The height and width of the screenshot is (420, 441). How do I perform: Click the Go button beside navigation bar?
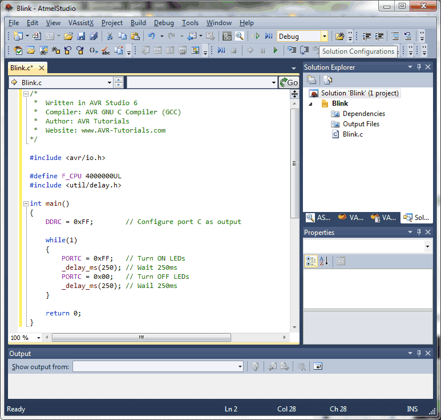coord(289,82)
